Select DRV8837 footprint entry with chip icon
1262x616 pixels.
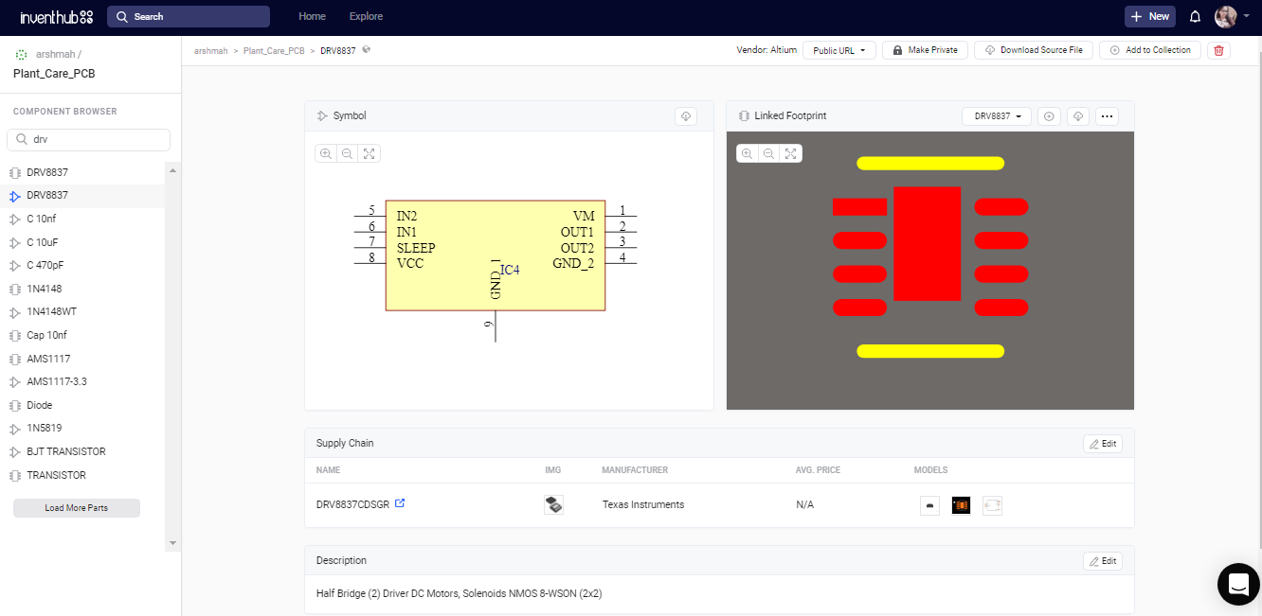click(82, 172)
